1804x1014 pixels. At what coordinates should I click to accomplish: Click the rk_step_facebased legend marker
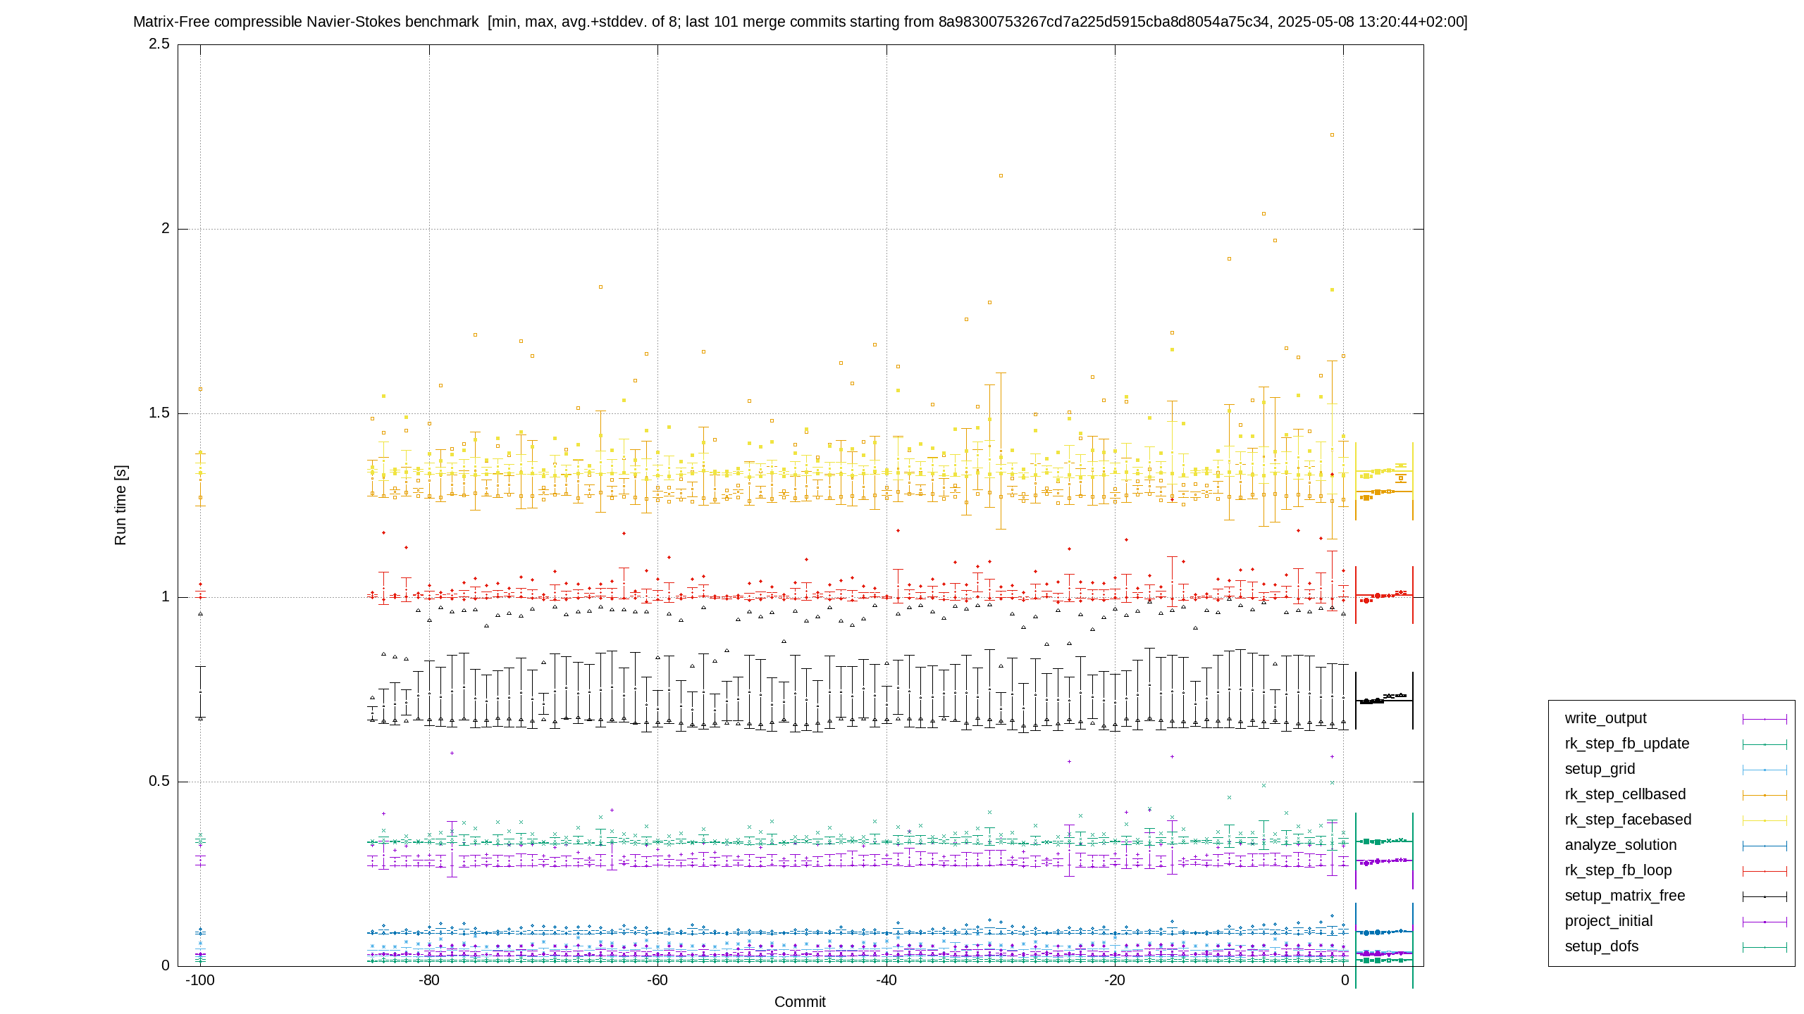pos(1765,820)
